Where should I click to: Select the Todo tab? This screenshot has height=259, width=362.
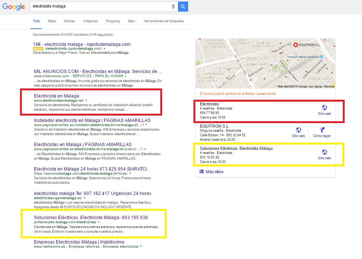37,21
